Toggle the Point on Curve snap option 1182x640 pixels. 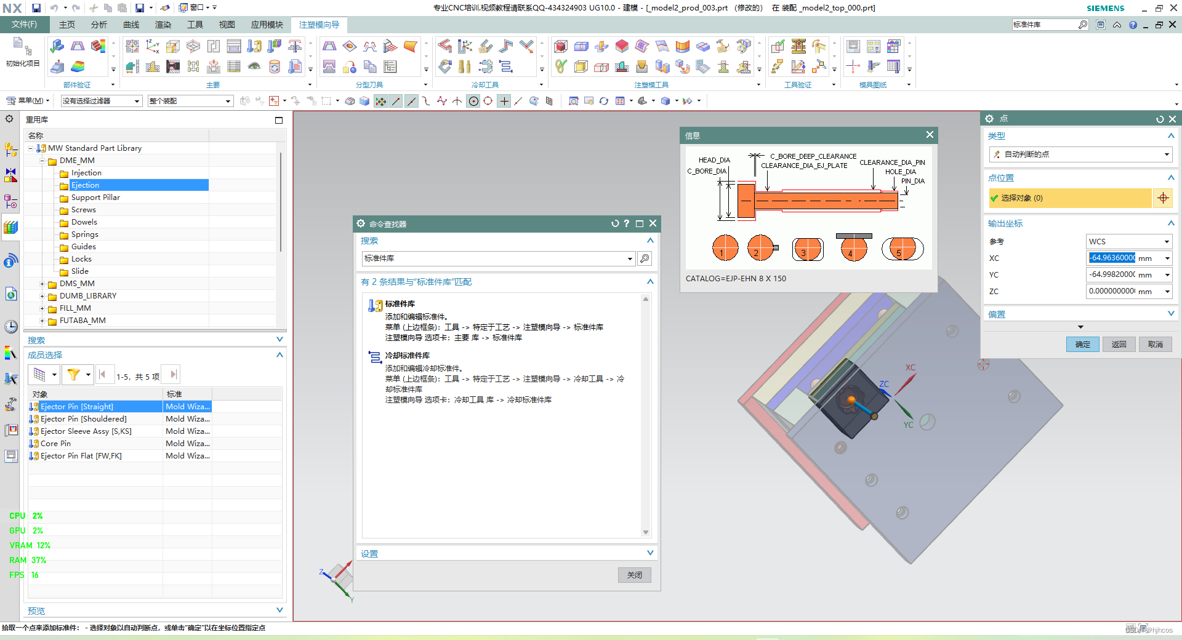pyautogui.click(x=518, y=101)
